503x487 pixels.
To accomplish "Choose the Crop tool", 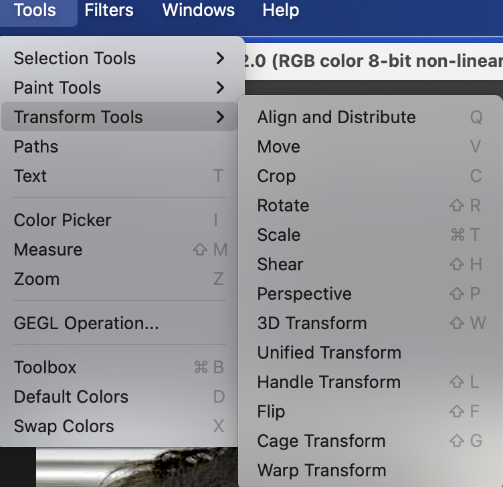I will pyautogui.click(x=276, y=176).
